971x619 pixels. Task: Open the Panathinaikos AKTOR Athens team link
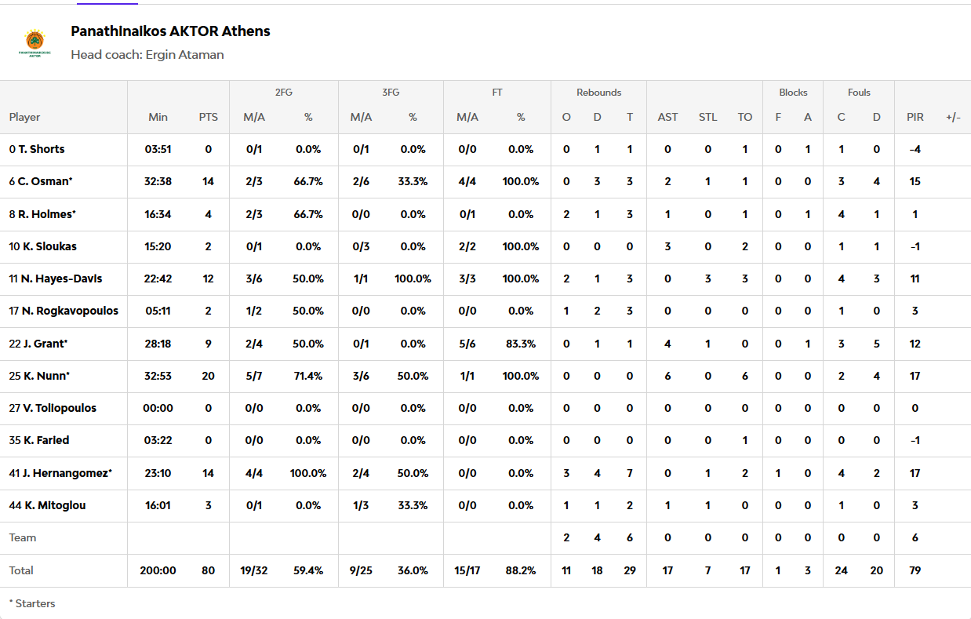170,31
